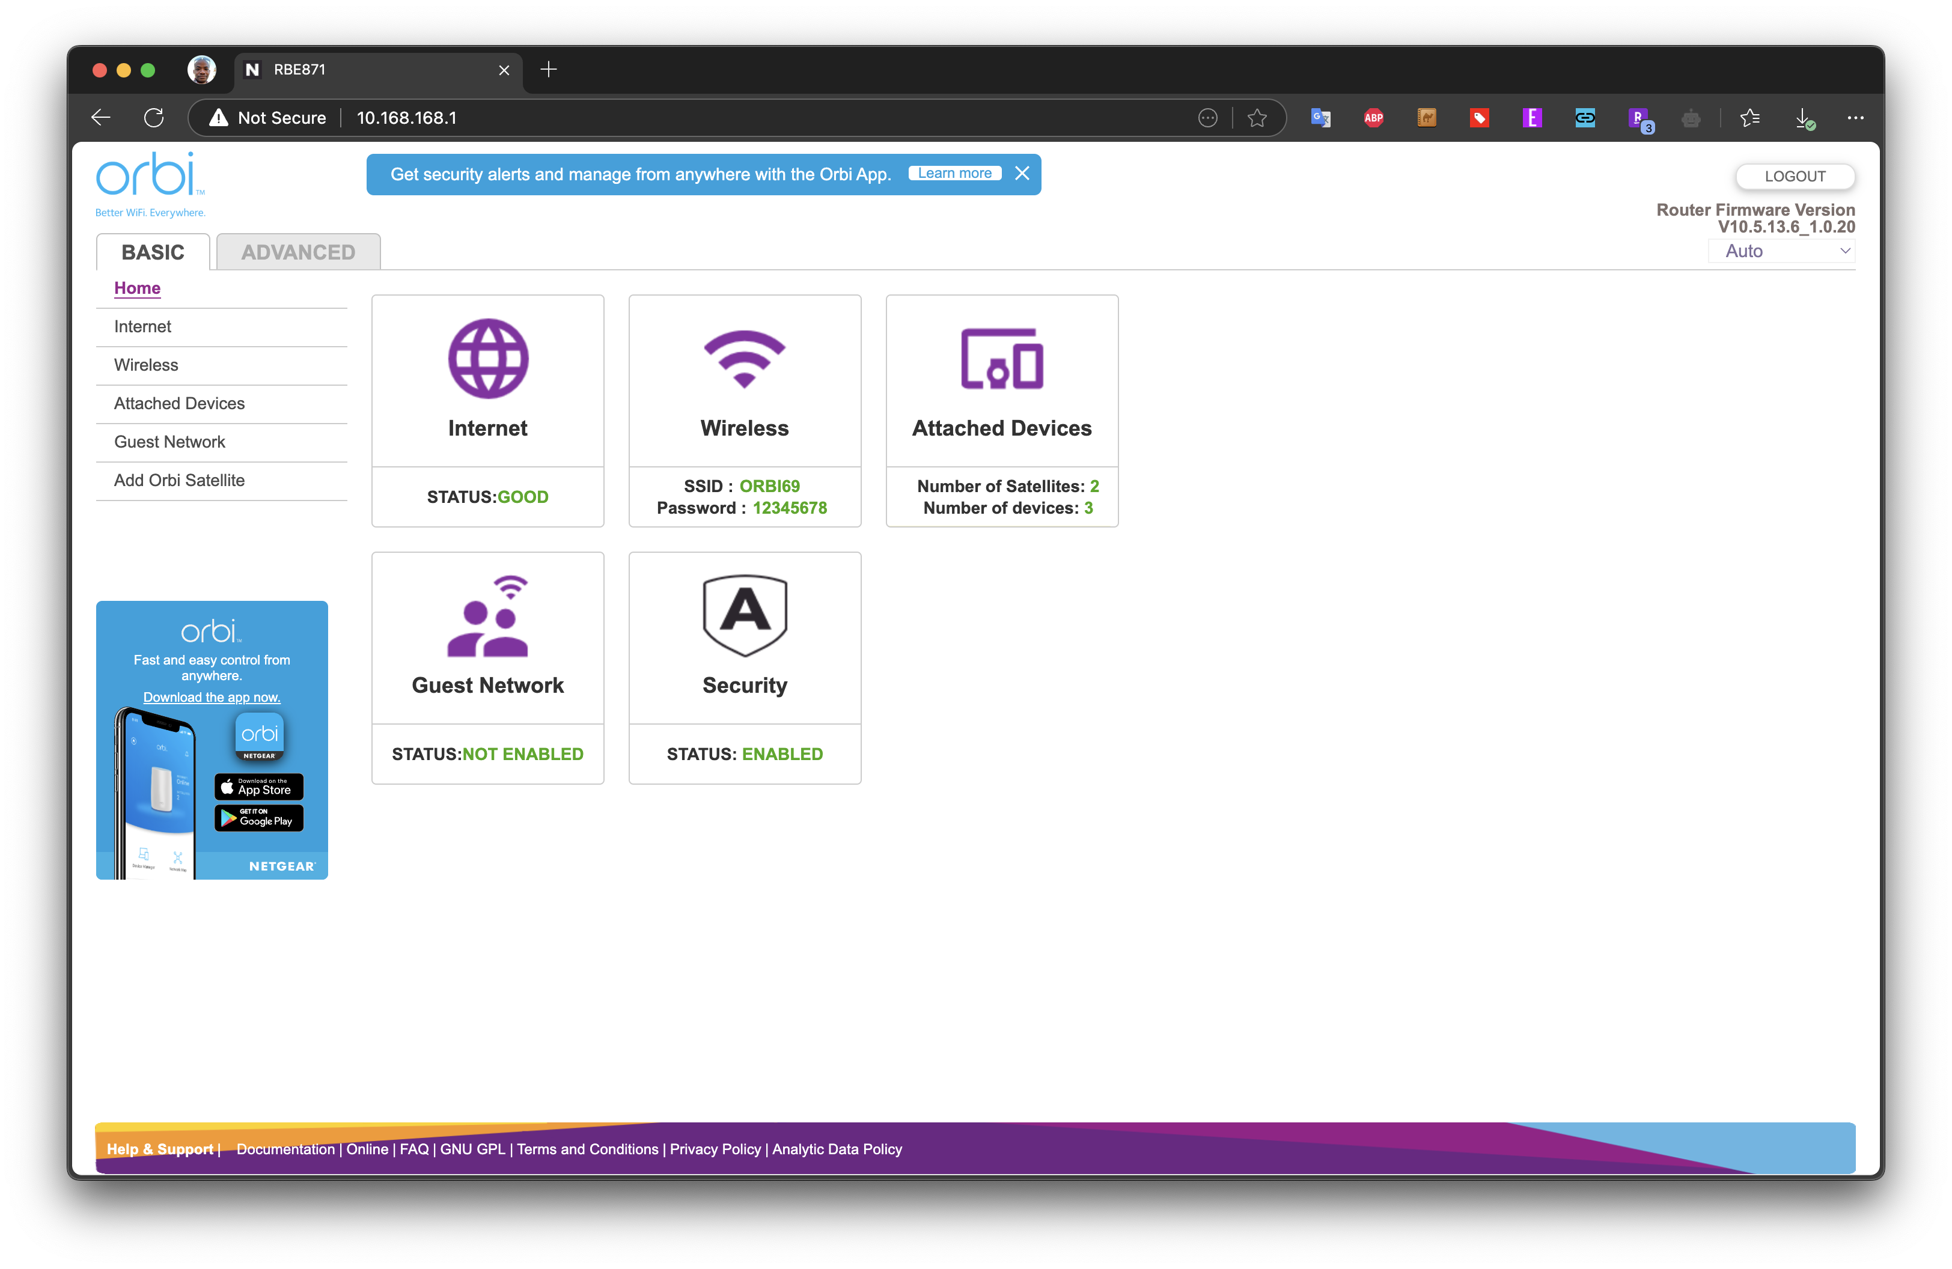Screen dimensions: 1952x1269
Task: Open the browser three-dot settings menu
Action: 1855,118
